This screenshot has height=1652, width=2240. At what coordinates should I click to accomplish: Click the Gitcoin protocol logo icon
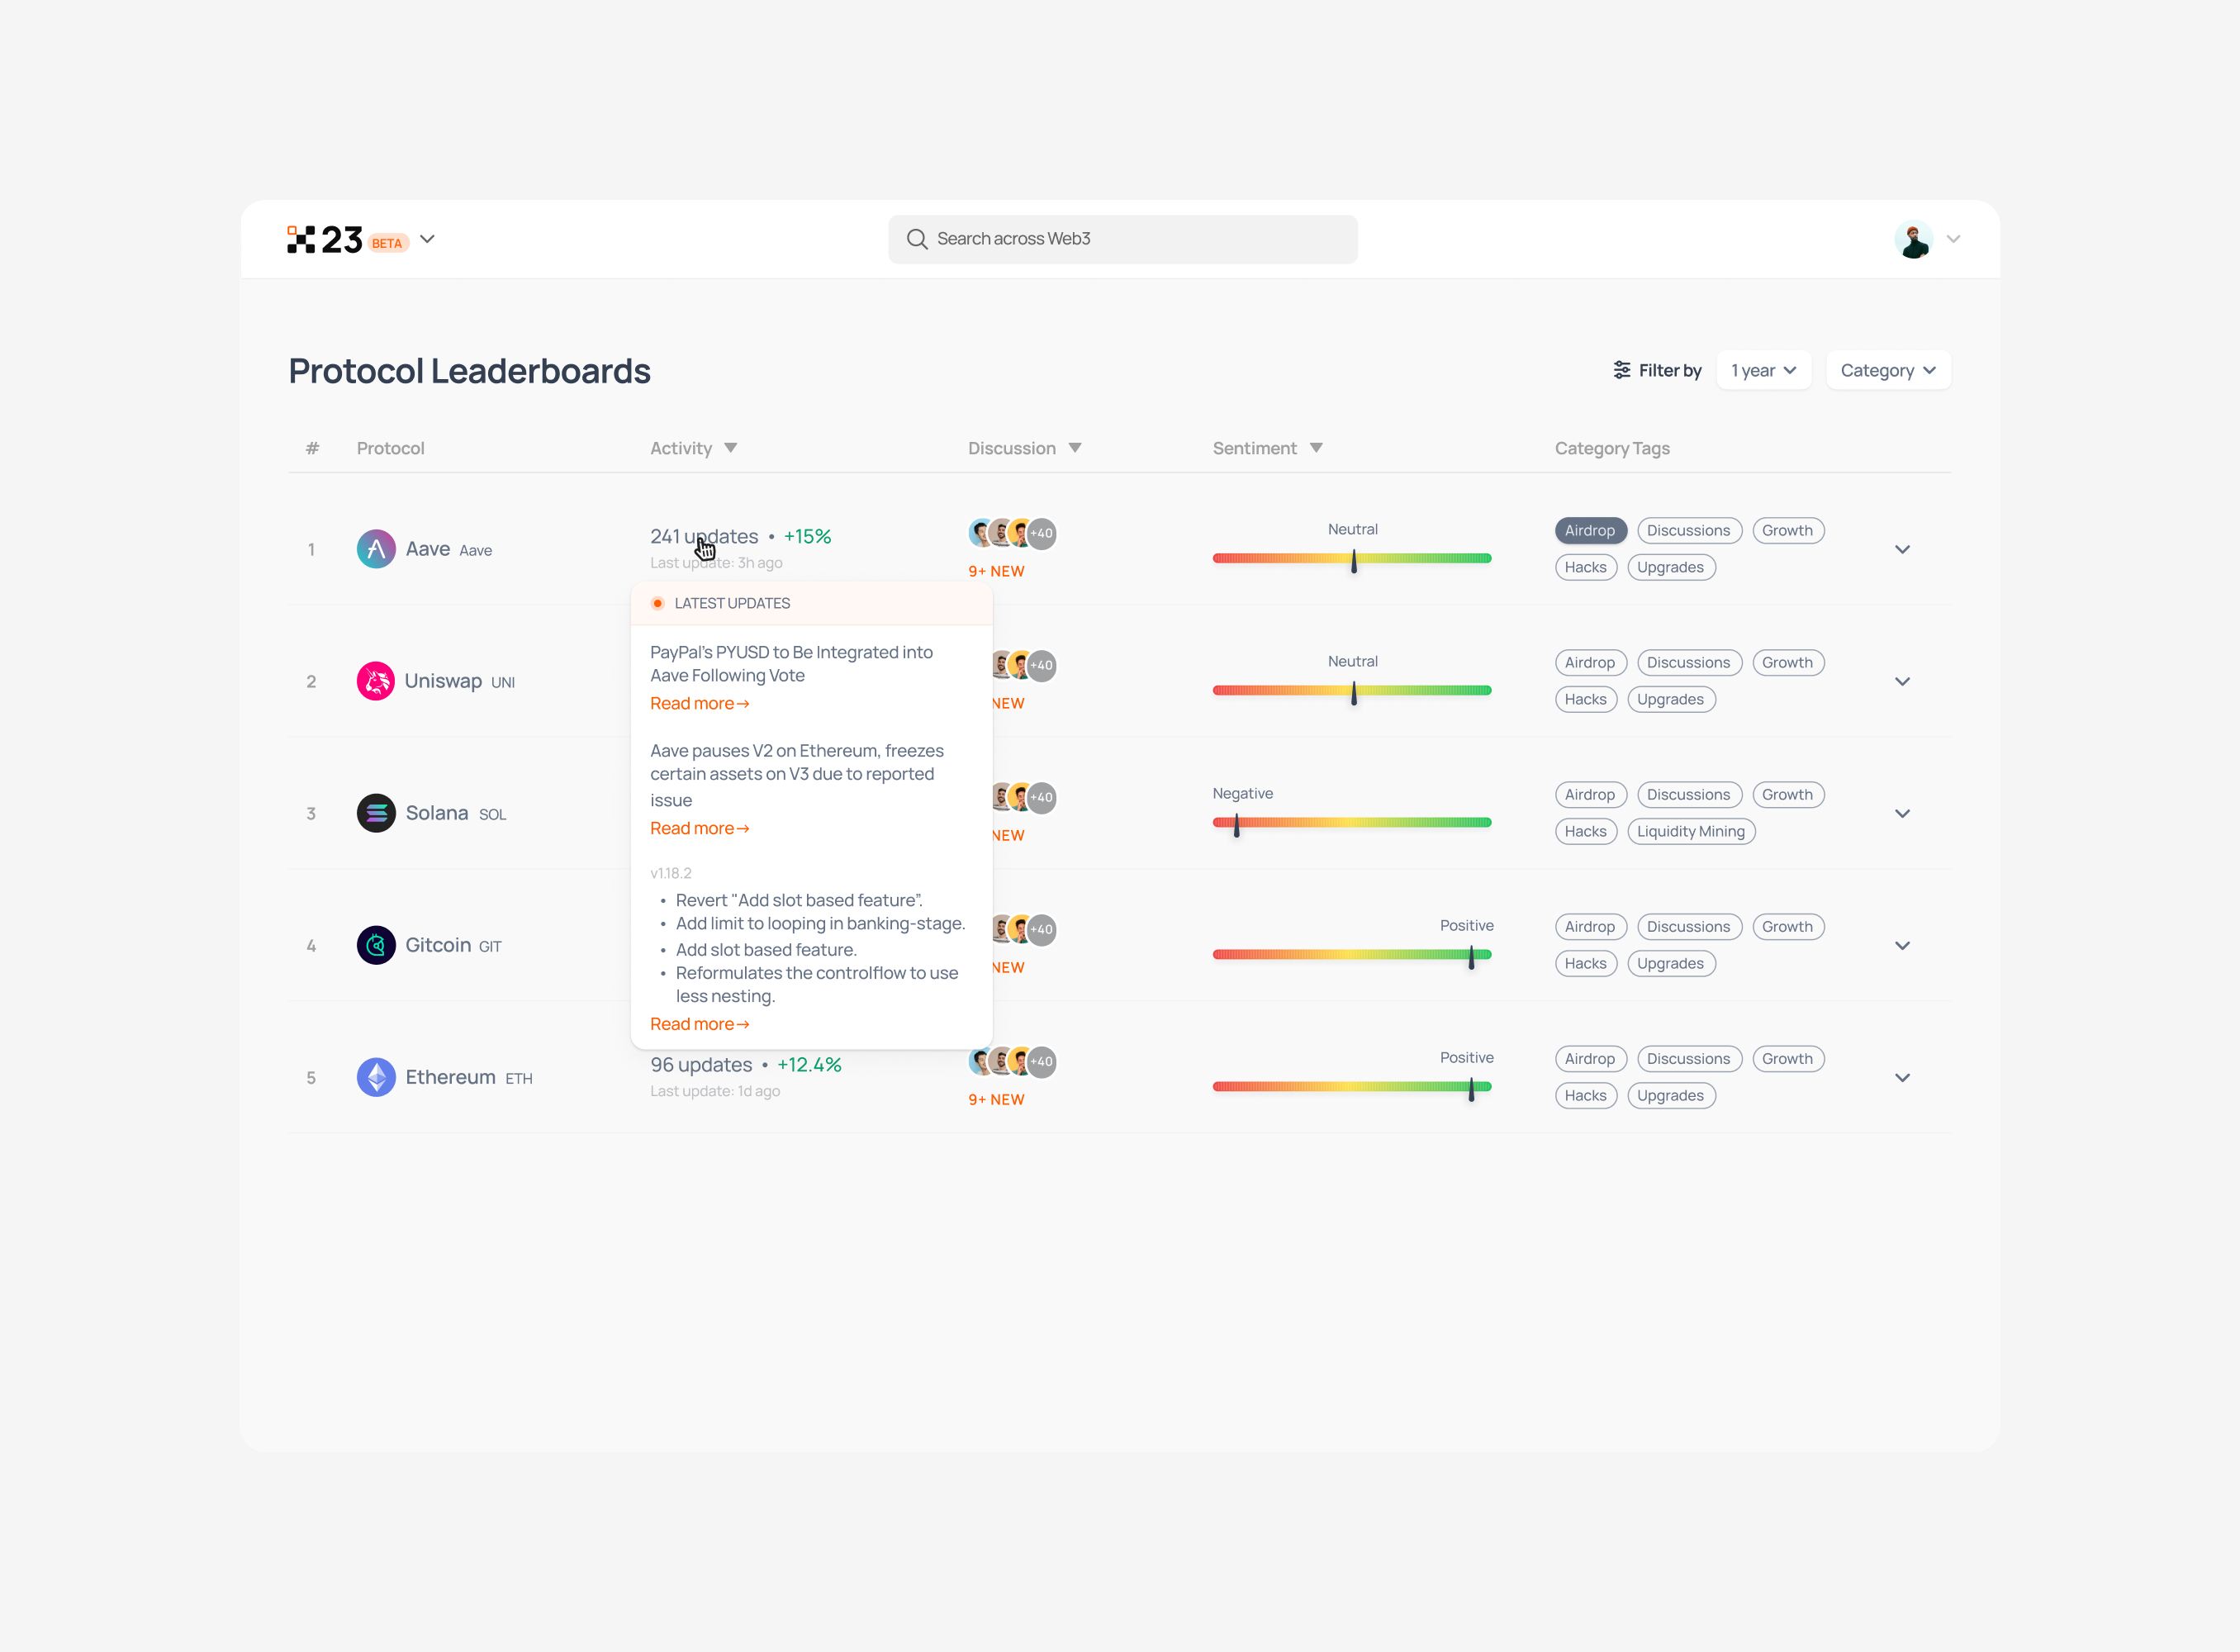click(x=376, y=945)
